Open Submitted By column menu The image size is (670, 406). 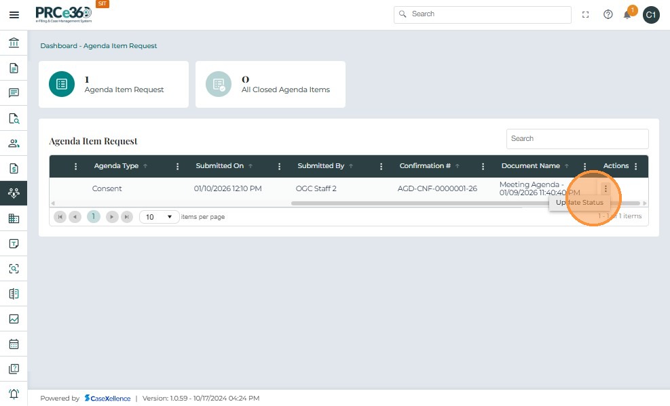click(x=381, y=166)
